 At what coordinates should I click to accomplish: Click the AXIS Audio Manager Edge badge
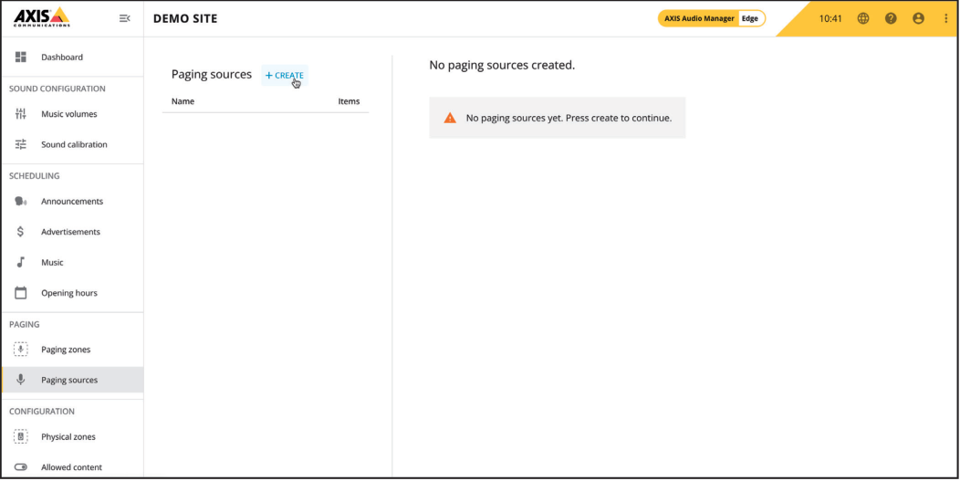(x=712, y=18)
